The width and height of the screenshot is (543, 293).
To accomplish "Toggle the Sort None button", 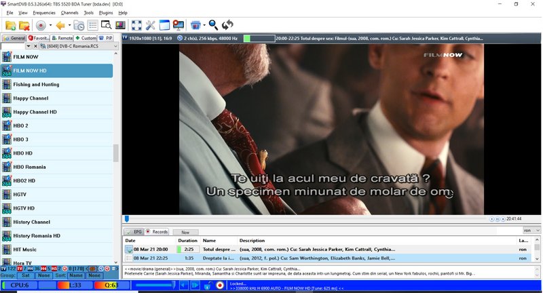I will click(x=94, y=275).
